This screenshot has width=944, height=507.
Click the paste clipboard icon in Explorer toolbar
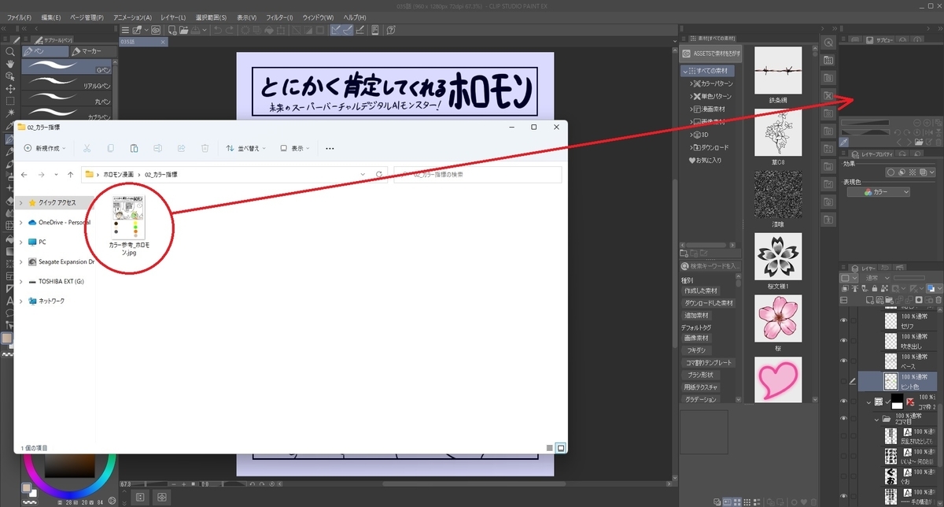coord(134,148)
